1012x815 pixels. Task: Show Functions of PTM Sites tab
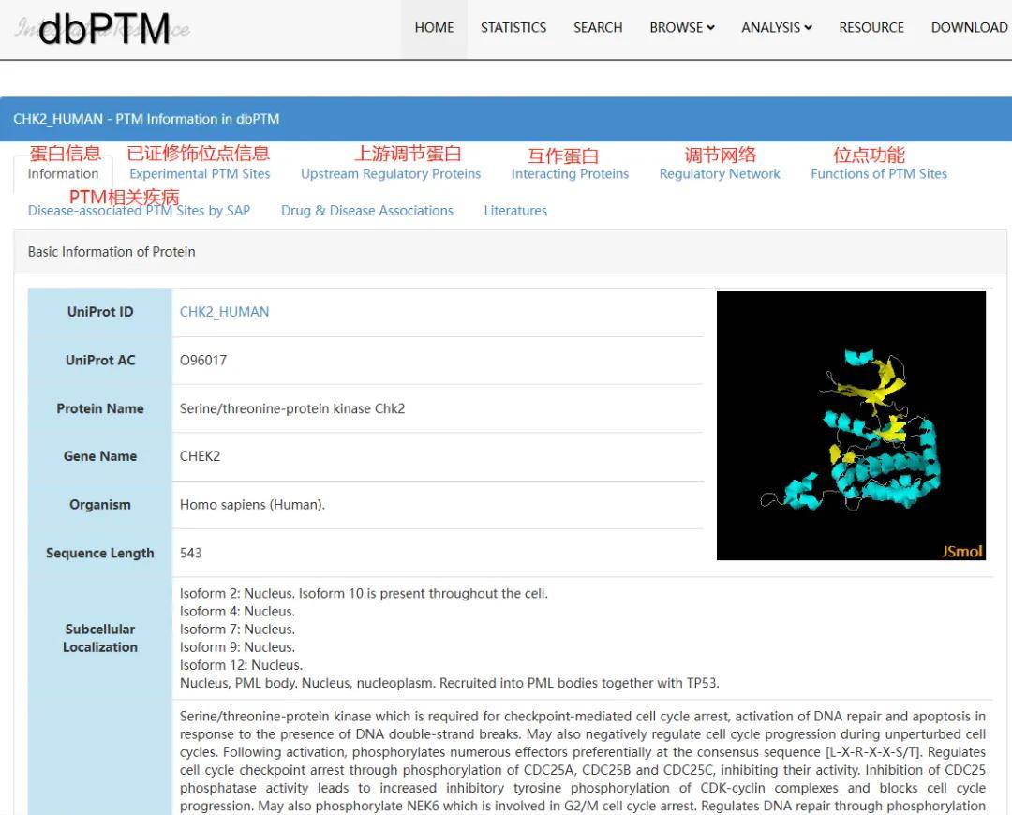879,174
